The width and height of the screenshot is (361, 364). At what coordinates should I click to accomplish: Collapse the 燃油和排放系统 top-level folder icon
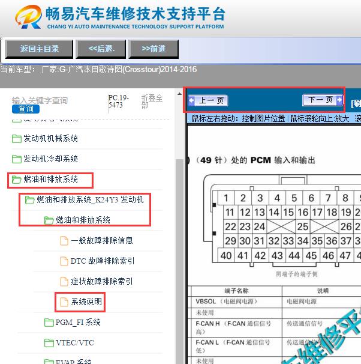16,180
